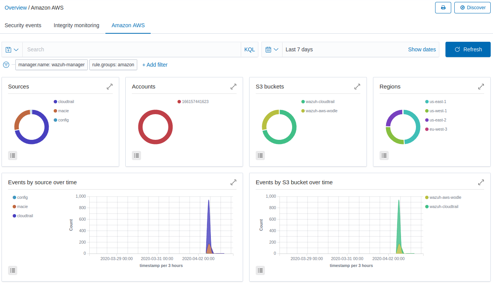Expand Events by source over time panel

233,182
